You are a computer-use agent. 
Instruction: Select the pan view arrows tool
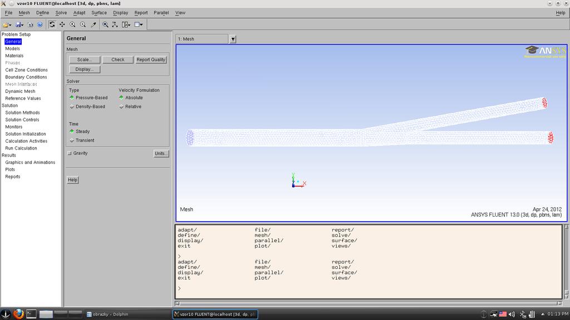pos(62,24)
